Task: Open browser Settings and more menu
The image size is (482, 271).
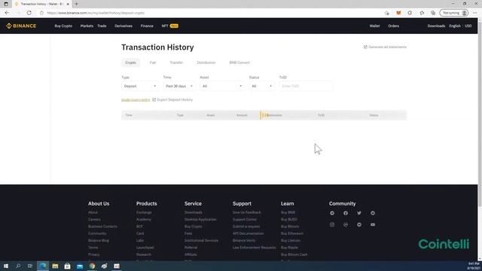Action: pos(475,13)
